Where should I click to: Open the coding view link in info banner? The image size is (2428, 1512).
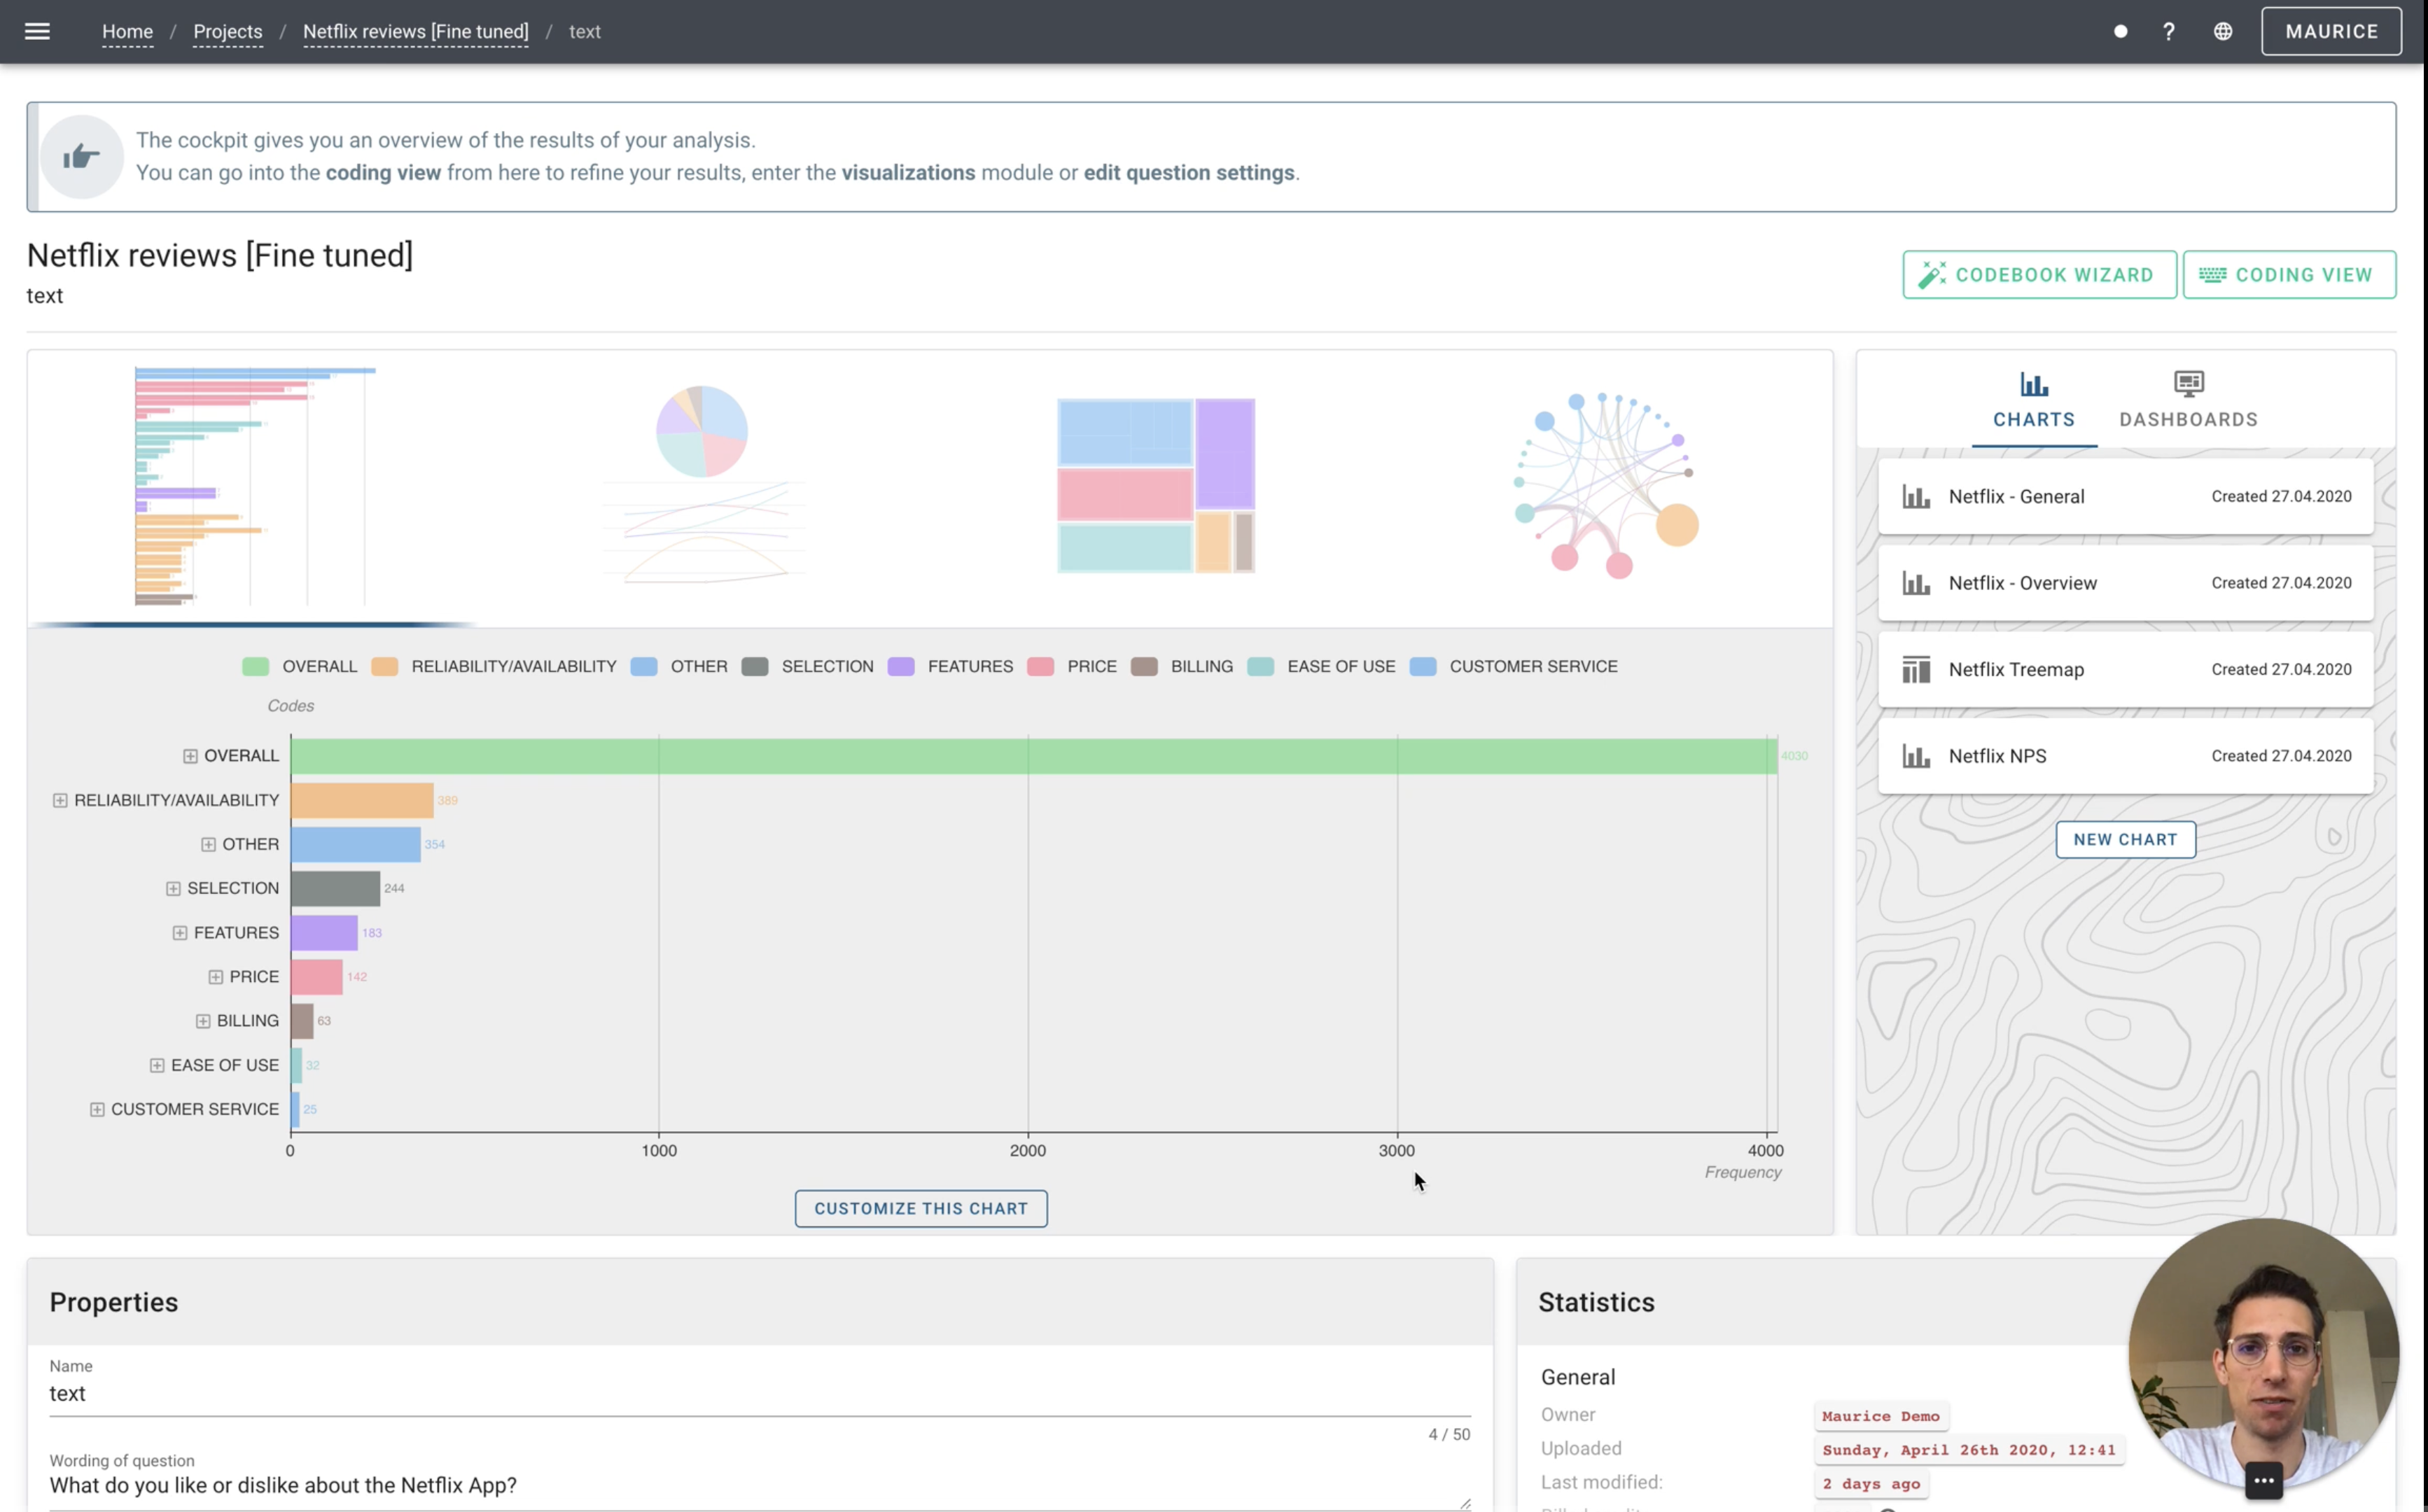coord(383,173)
